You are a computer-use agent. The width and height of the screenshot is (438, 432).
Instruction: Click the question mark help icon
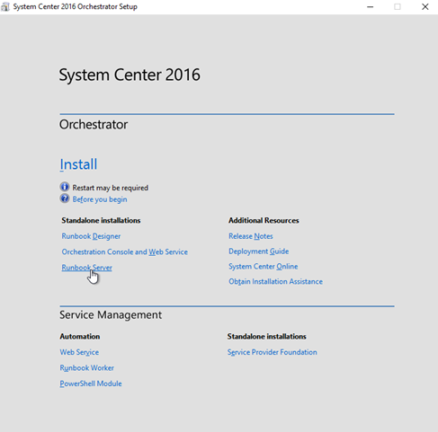[x=65, y=198]
